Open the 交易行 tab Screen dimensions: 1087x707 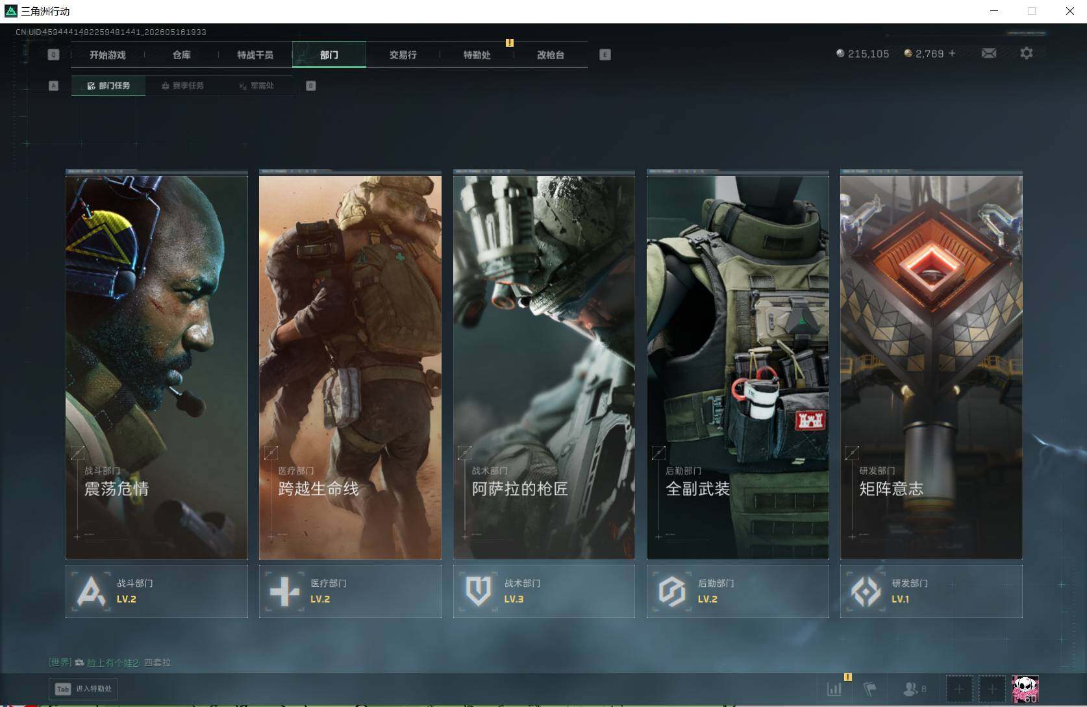click(x=403, y=55)
